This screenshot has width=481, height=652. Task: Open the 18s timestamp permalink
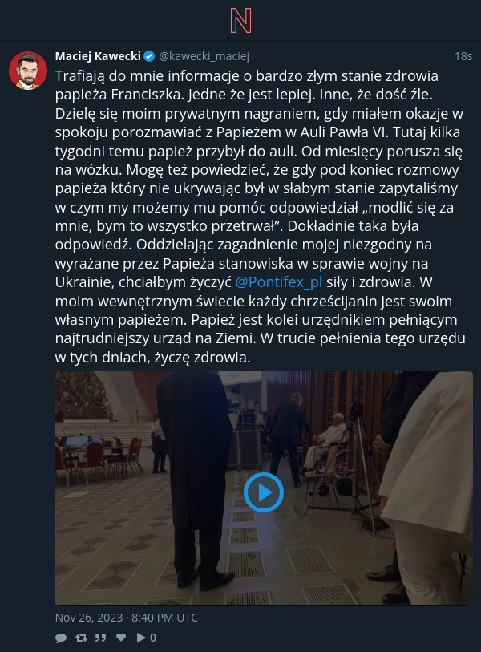click(x=463, y=56)
